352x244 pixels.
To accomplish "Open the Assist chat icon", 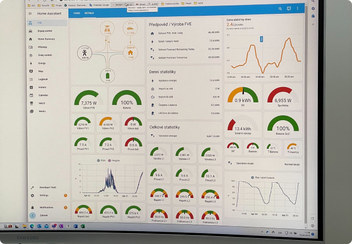I will 289,8.
